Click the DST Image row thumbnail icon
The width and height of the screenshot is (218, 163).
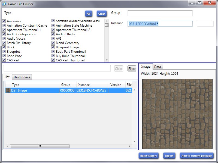8,90
